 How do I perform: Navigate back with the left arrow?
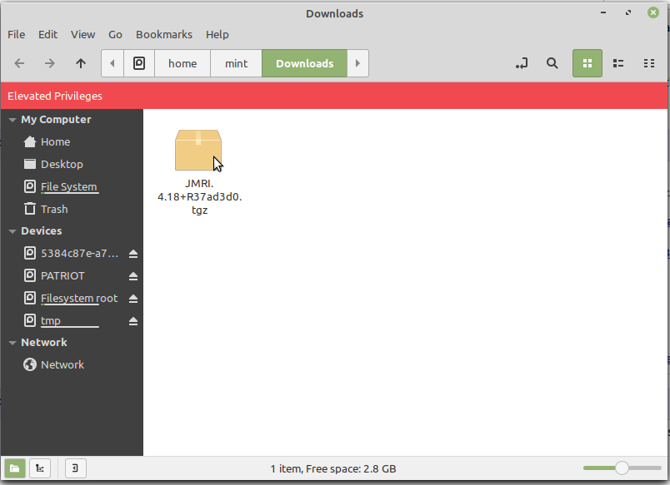(x=20, y=63)
